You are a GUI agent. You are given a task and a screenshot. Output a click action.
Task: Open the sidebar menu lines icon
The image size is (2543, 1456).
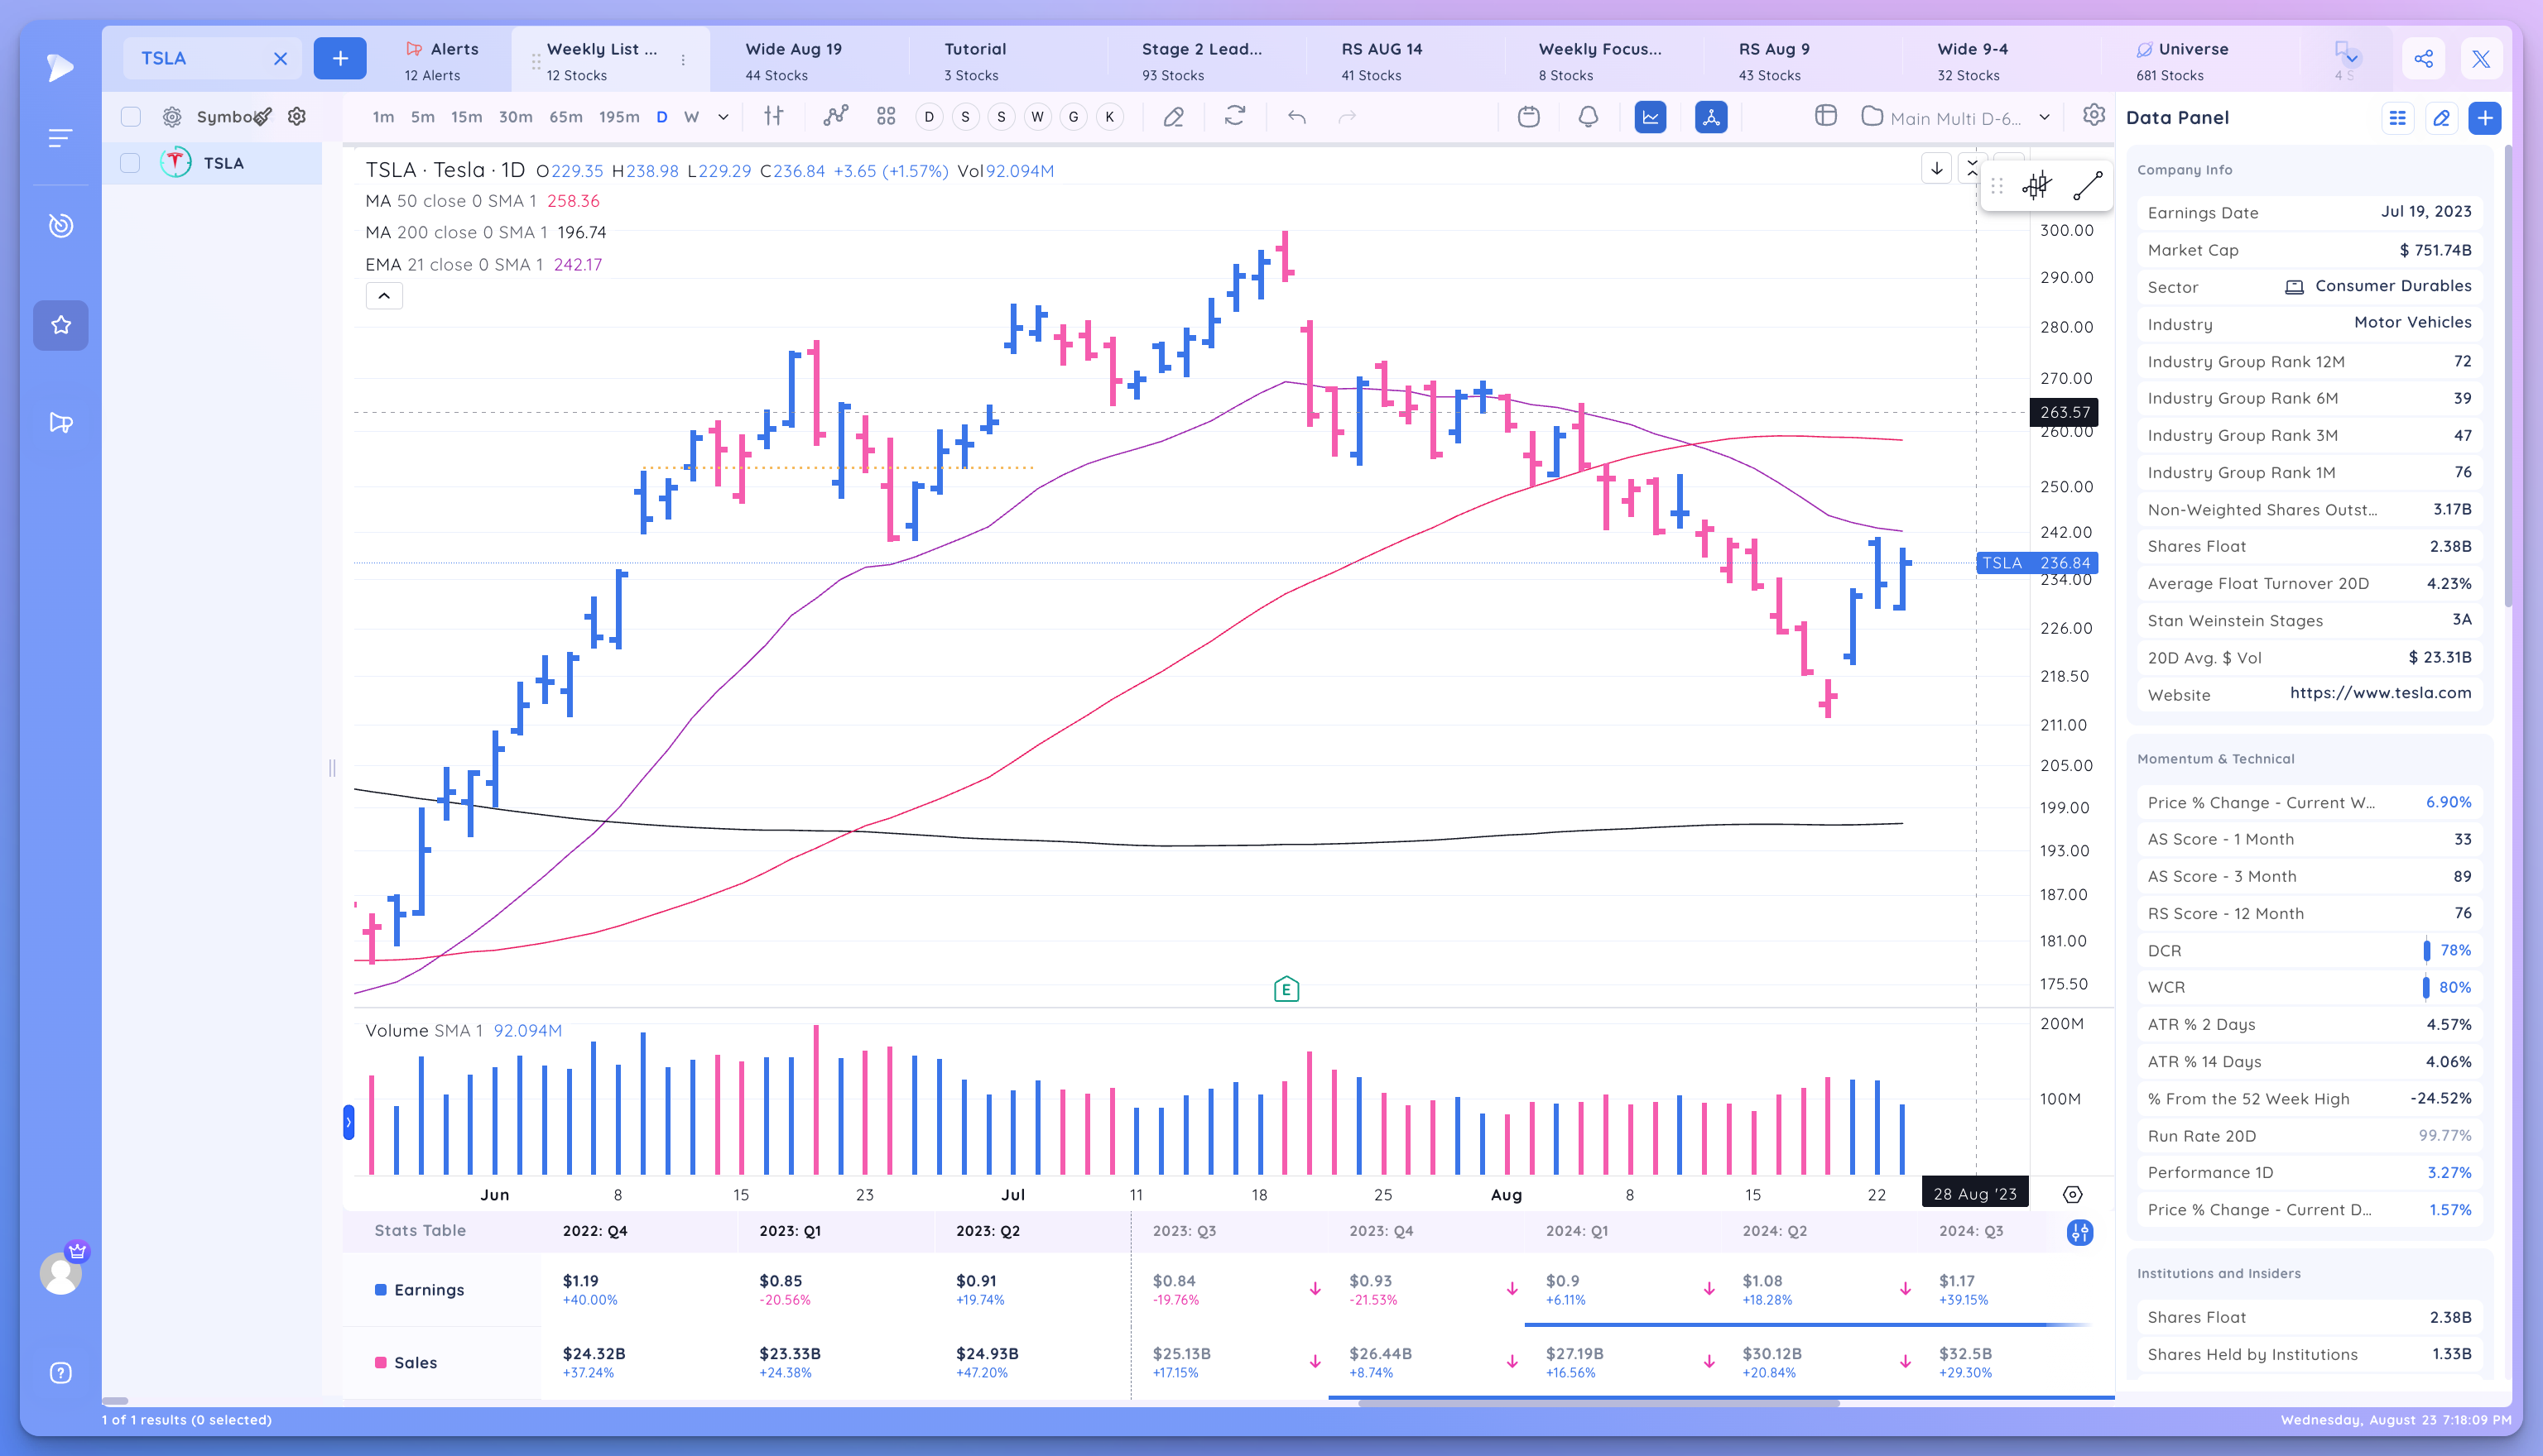coord(60,138)
